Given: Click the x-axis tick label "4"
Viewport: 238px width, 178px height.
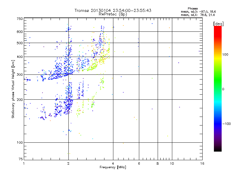Looking at the screenshot, I should (x=113, y=163).
